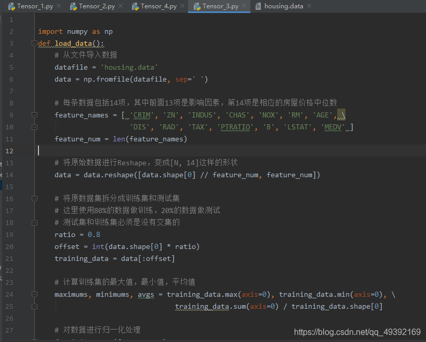The width and height of the screenshot is (426, 342).
Task: Click 'np.fromfile' call on line 6
Action: (106, 79)
